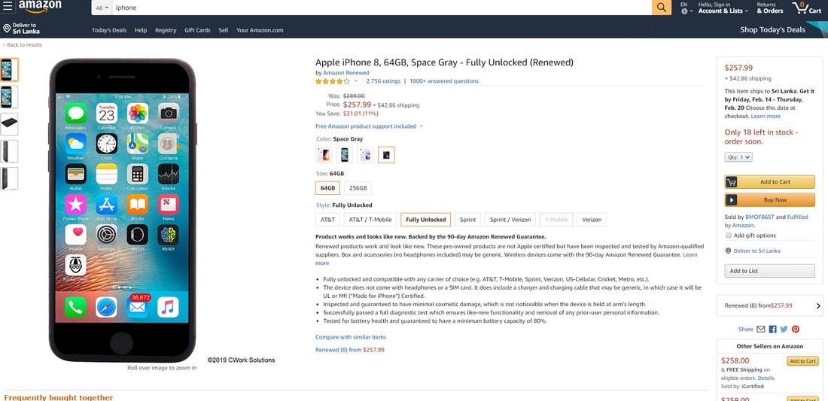Open the Qty quantity dropdown
The width and height of the screenshot is (828, 401).
tap(738, 157)
